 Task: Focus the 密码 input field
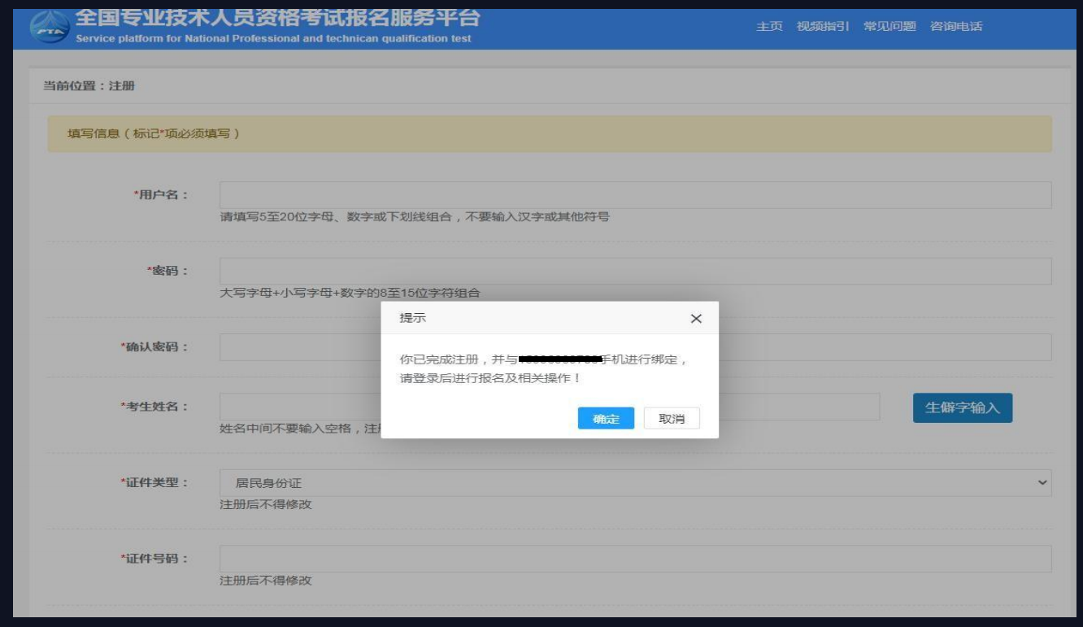click(635, 271)
